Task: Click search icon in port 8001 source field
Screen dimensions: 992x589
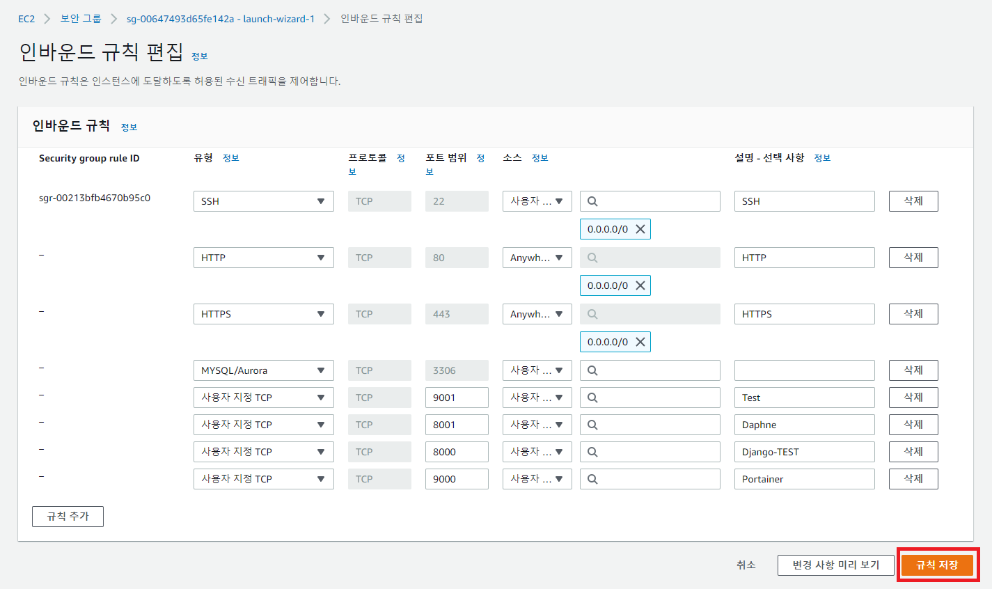Action: click(592, 425)
